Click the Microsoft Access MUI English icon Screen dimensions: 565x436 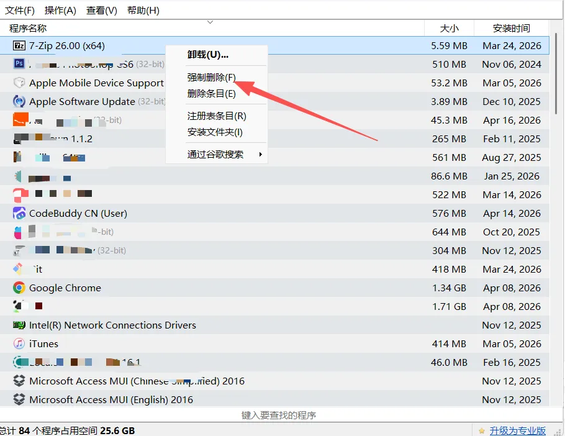[19, 399]
